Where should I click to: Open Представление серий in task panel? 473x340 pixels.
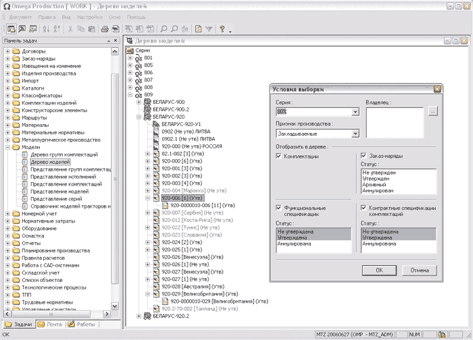click(x=56, y=199)
